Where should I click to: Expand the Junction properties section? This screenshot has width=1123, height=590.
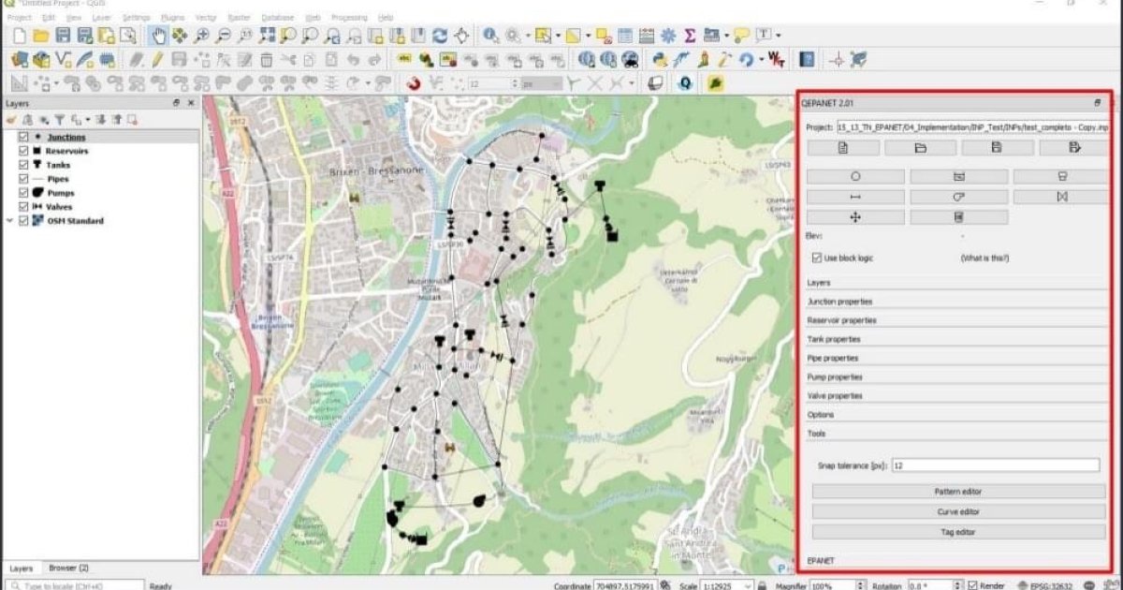(x=955, y=302)
